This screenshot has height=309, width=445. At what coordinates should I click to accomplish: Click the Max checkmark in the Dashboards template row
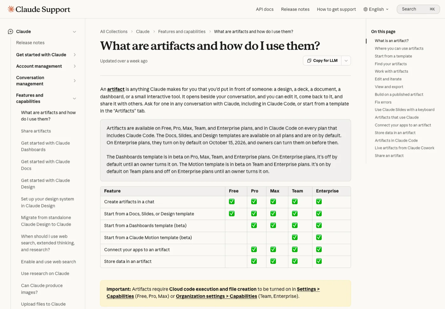point(273,225)
